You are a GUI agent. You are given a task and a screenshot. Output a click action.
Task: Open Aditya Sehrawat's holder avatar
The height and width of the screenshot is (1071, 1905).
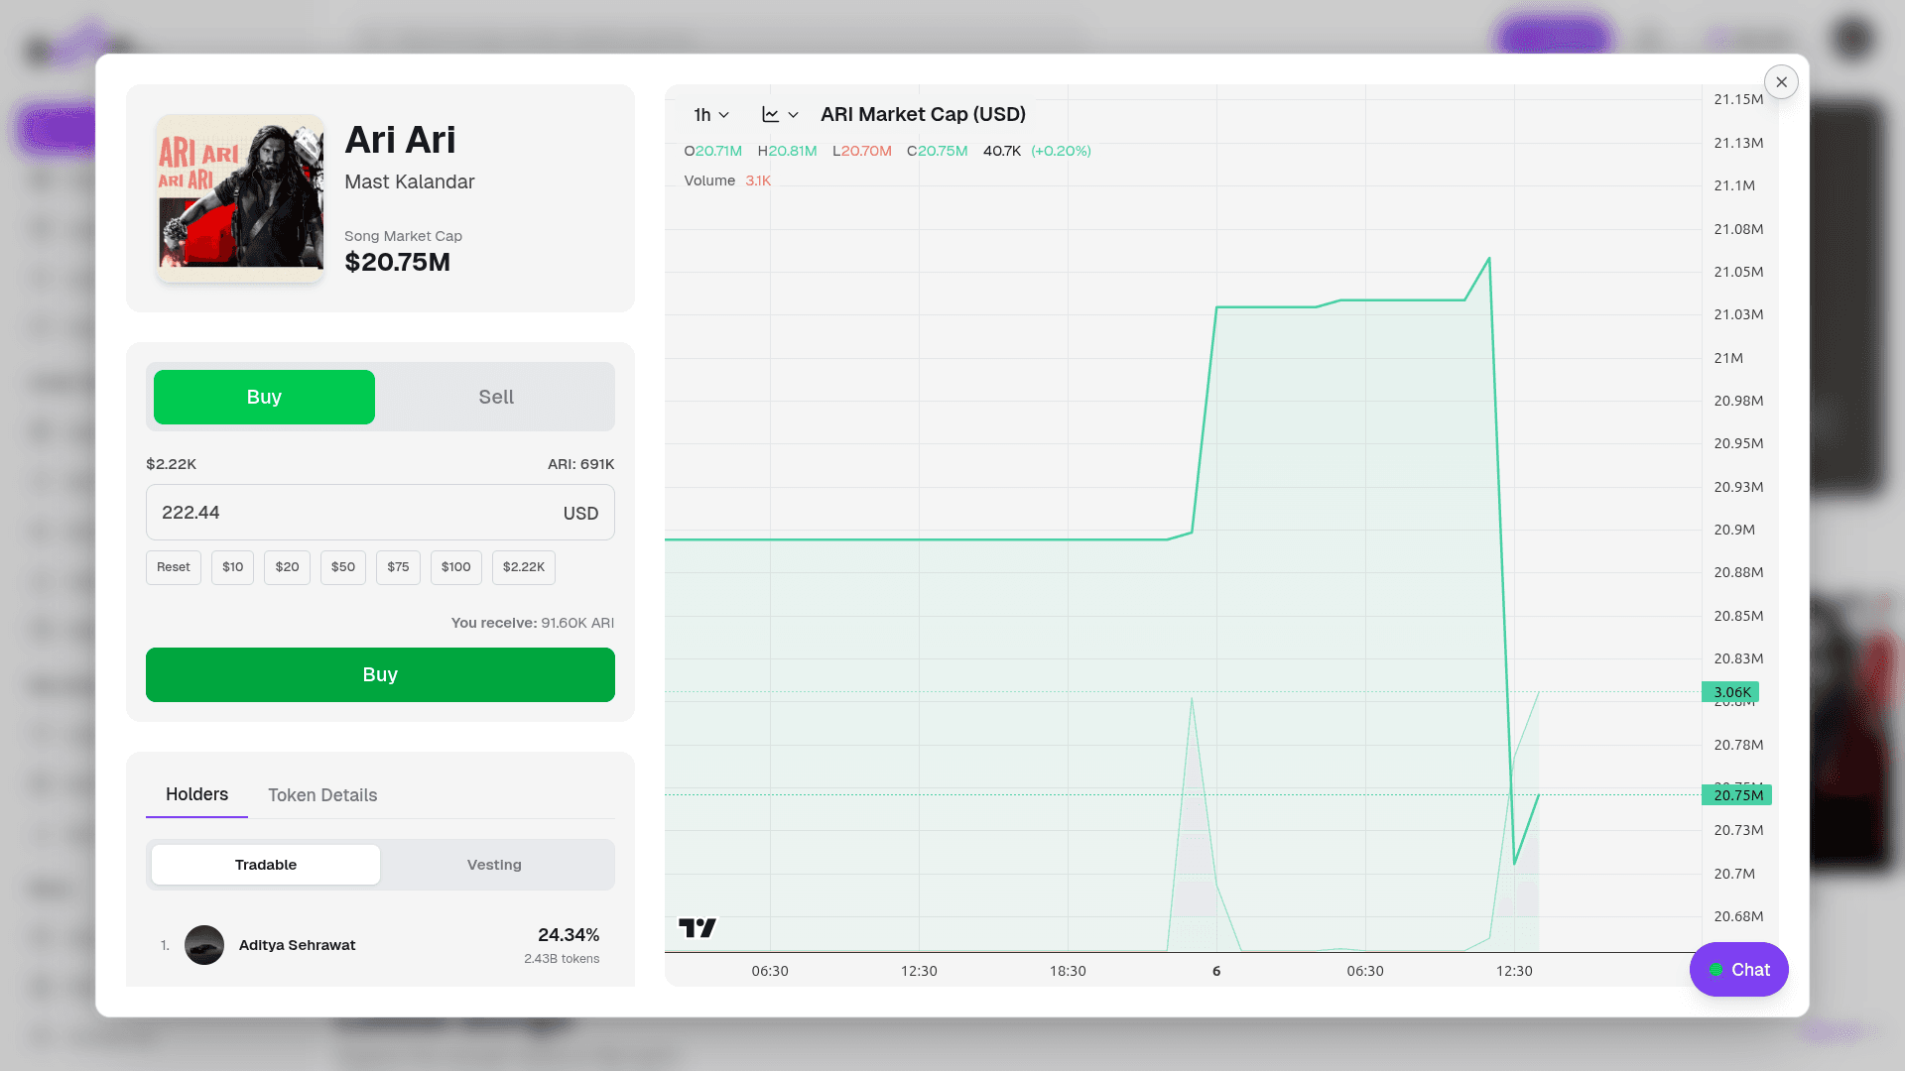point(204,945)
